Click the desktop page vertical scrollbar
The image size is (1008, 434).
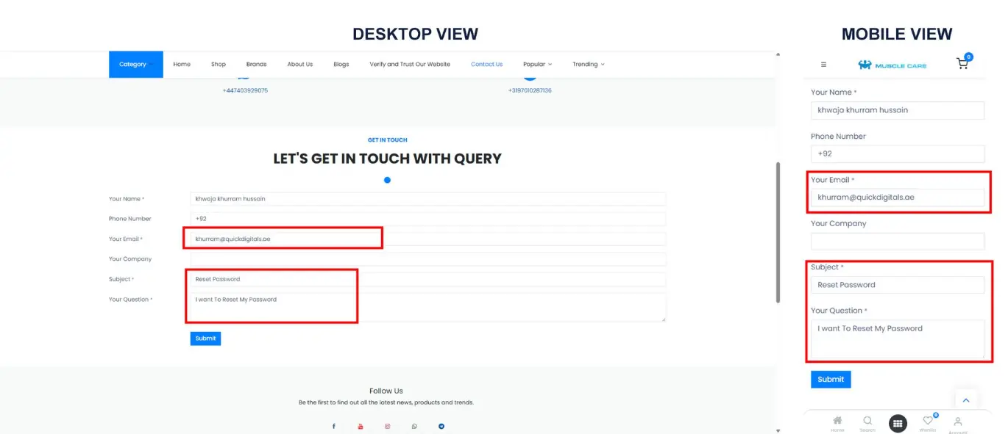(778, 231)
